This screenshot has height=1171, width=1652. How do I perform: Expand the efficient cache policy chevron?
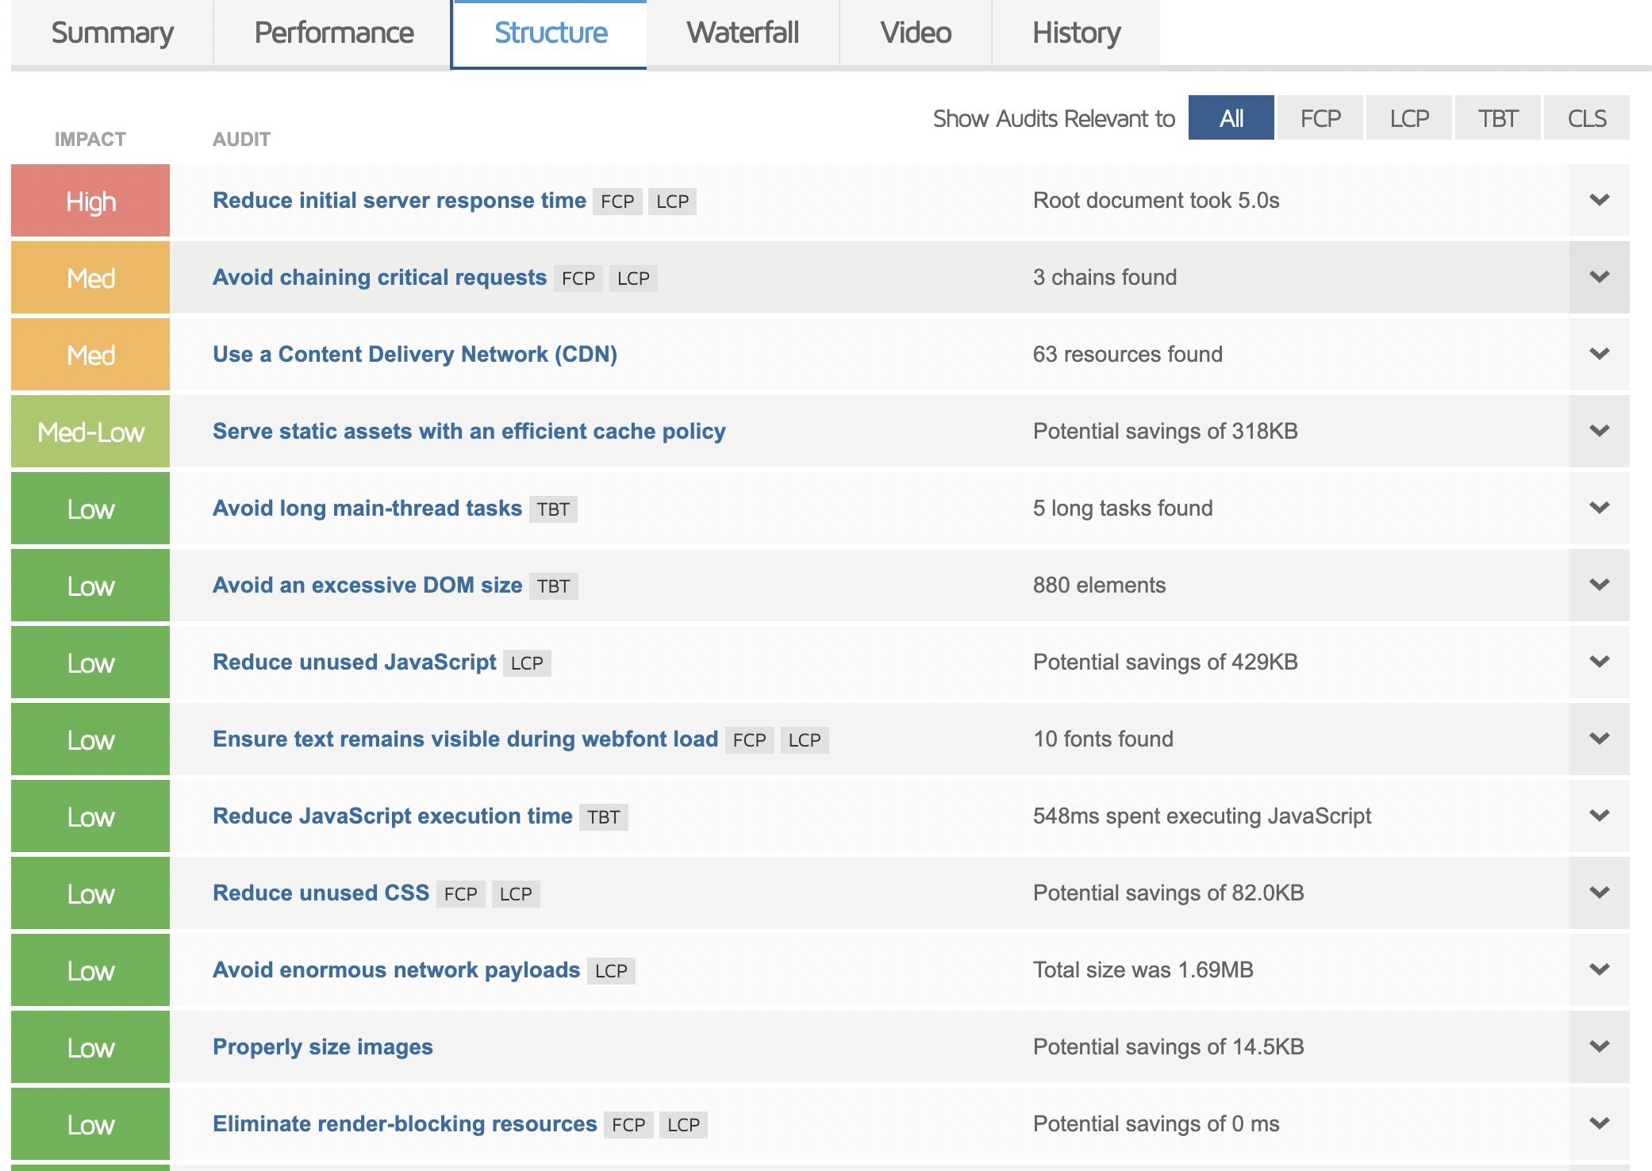[1599, 431]
